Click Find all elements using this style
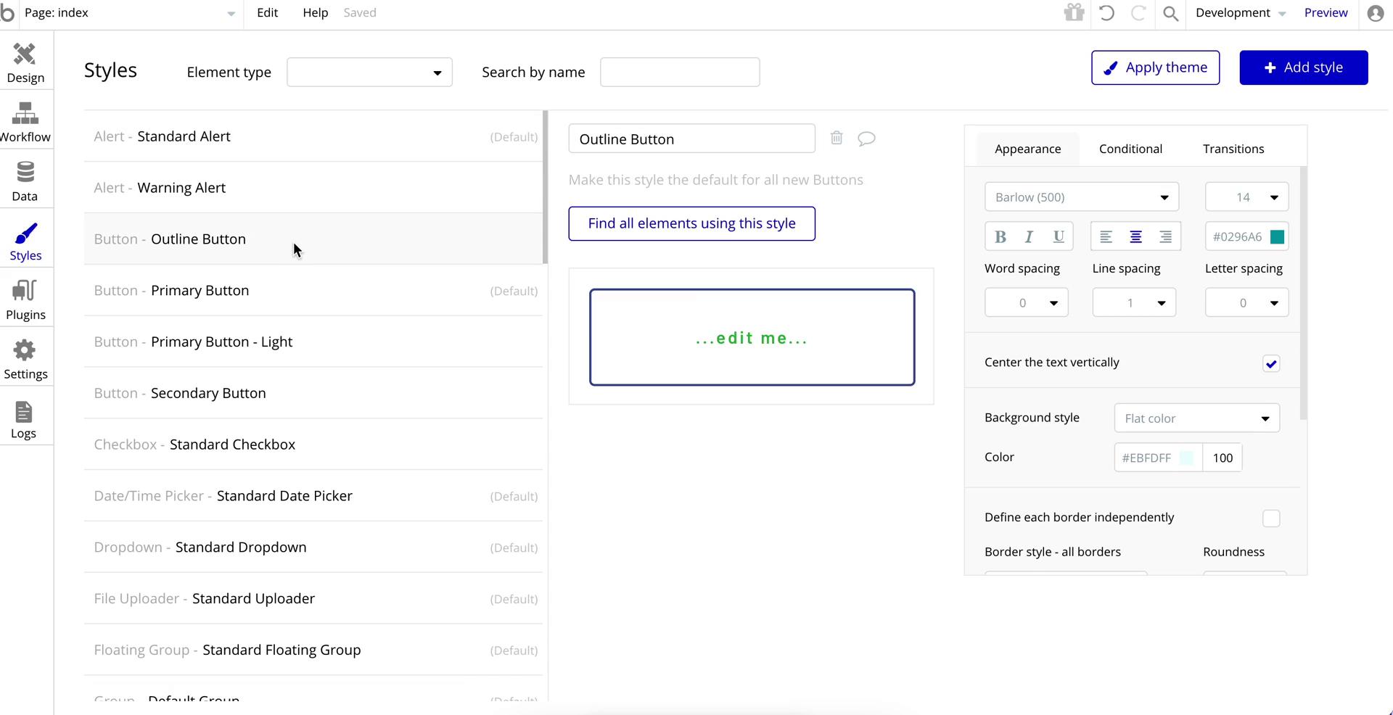This screenshot has width=1393, height=715. coord(691,223)
